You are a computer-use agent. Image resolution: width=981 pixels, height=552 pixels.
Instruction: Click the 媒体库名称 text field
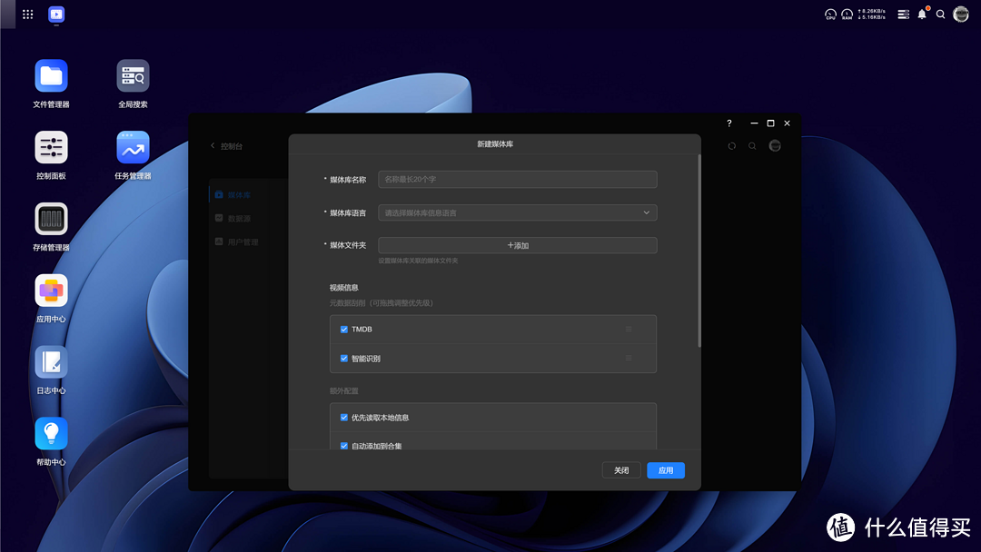(517, 180)
